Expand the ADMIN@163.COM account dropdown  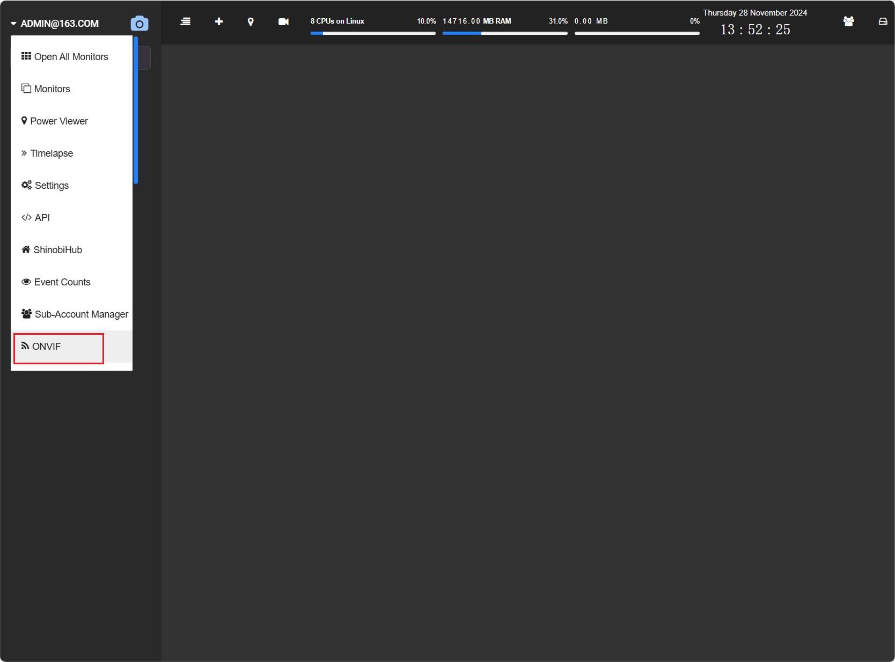click(x=55, y=24)
